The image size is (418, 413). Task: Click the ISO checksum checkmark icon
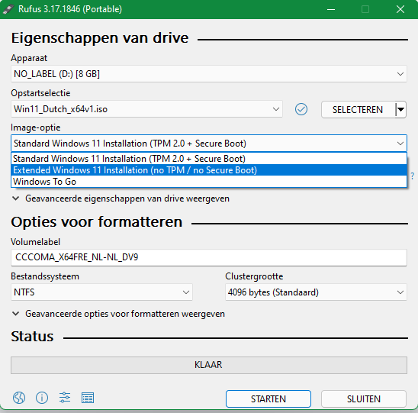pyautogui.click(x=301, y=109)
